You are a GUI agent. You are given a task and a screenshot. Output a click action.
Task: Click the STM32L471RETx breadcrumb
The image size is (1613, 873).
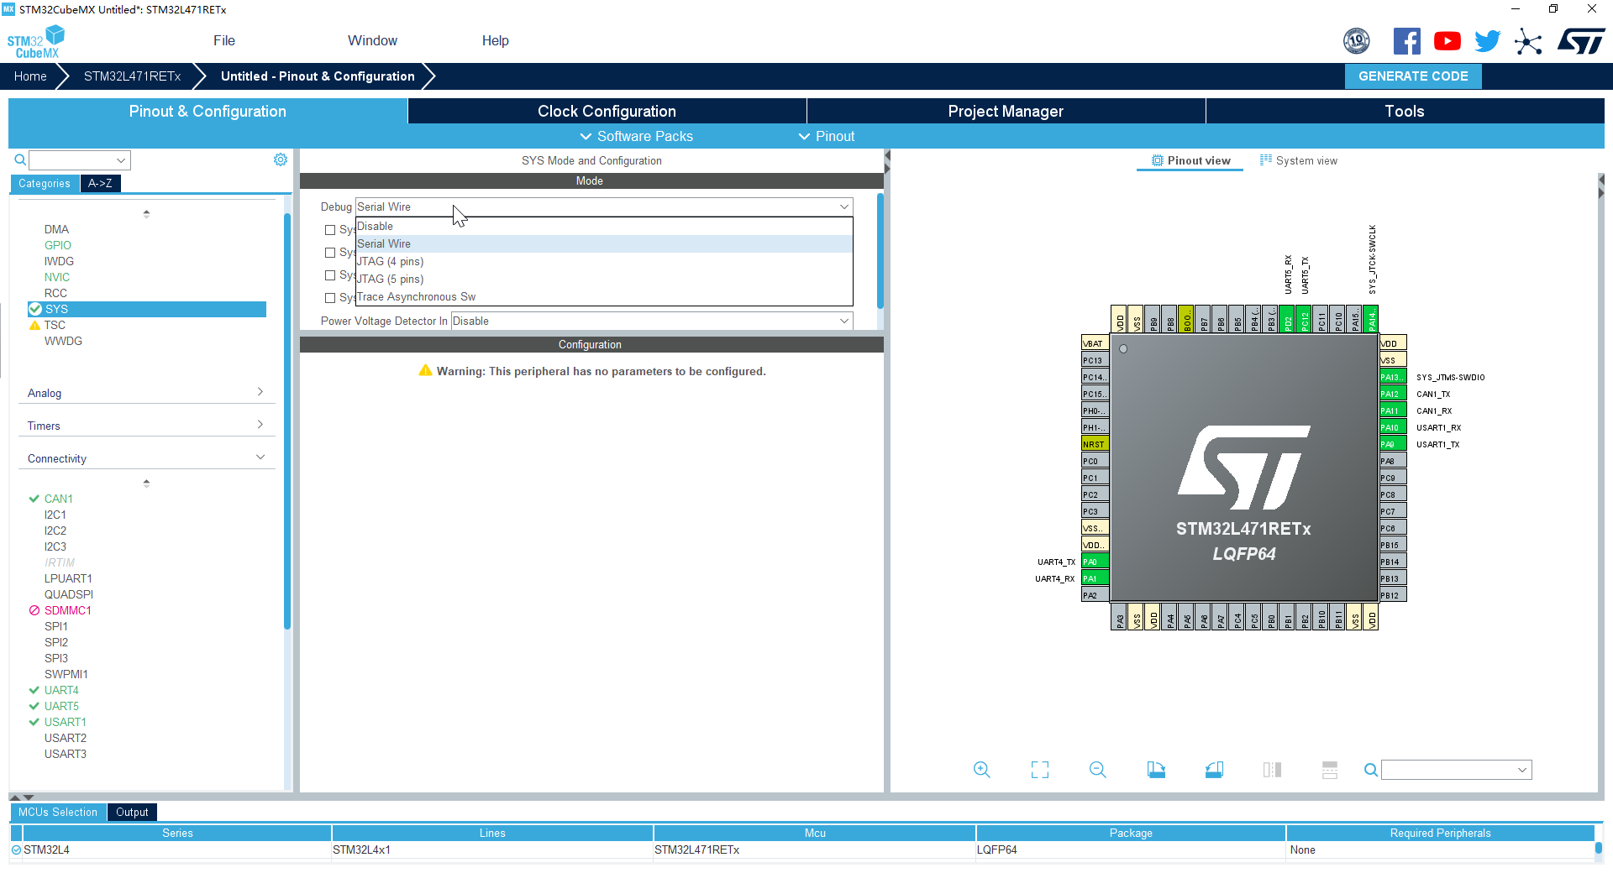pyautogui.click(x=132, y=76)
